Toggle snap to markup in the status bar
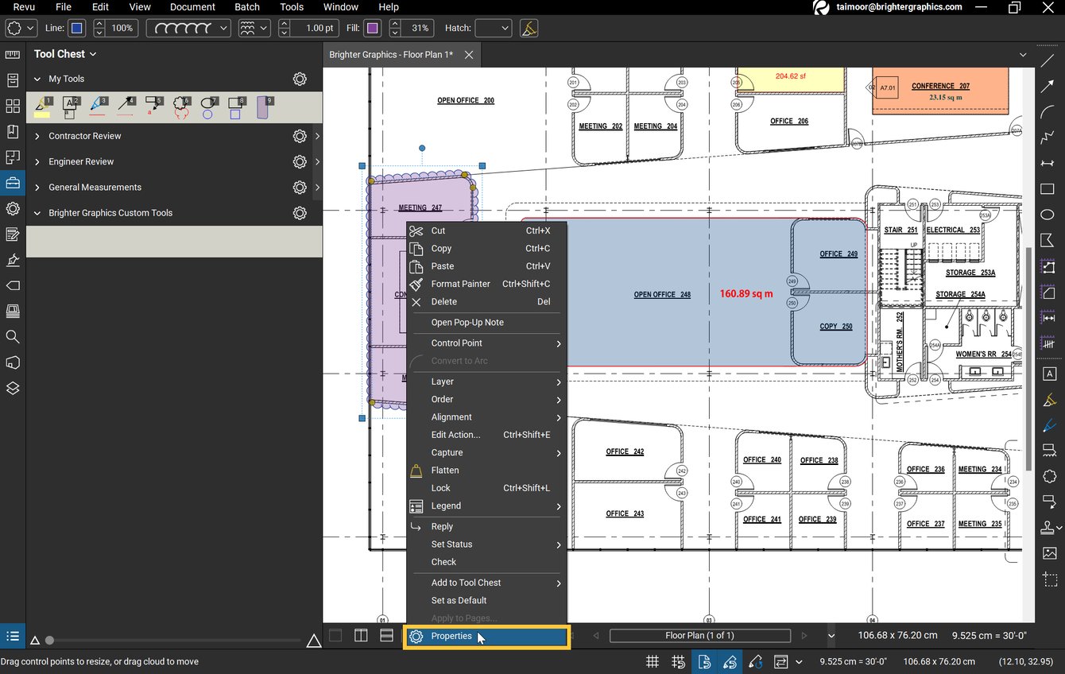This screenshot has height=674, width=1065. (x=730, y=661)
